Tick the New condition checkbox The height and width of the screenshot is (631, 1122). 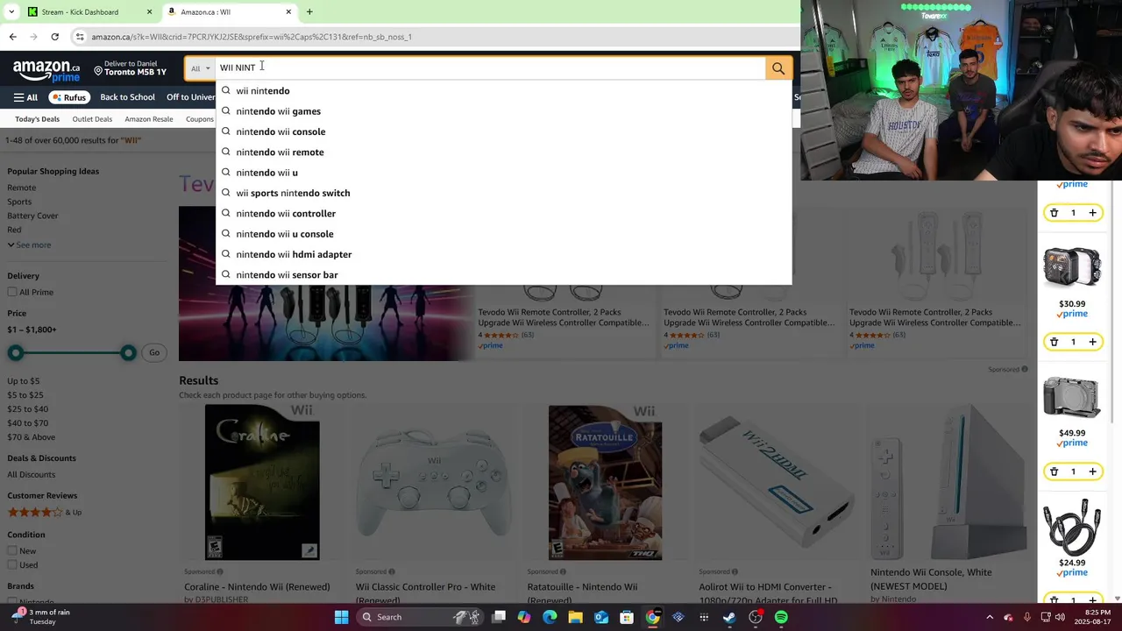click(12, 551)
